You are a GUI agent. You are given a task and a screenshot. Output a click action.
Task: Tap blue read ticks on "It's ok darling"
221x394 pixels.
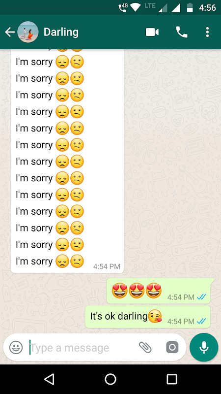(201, 321)
